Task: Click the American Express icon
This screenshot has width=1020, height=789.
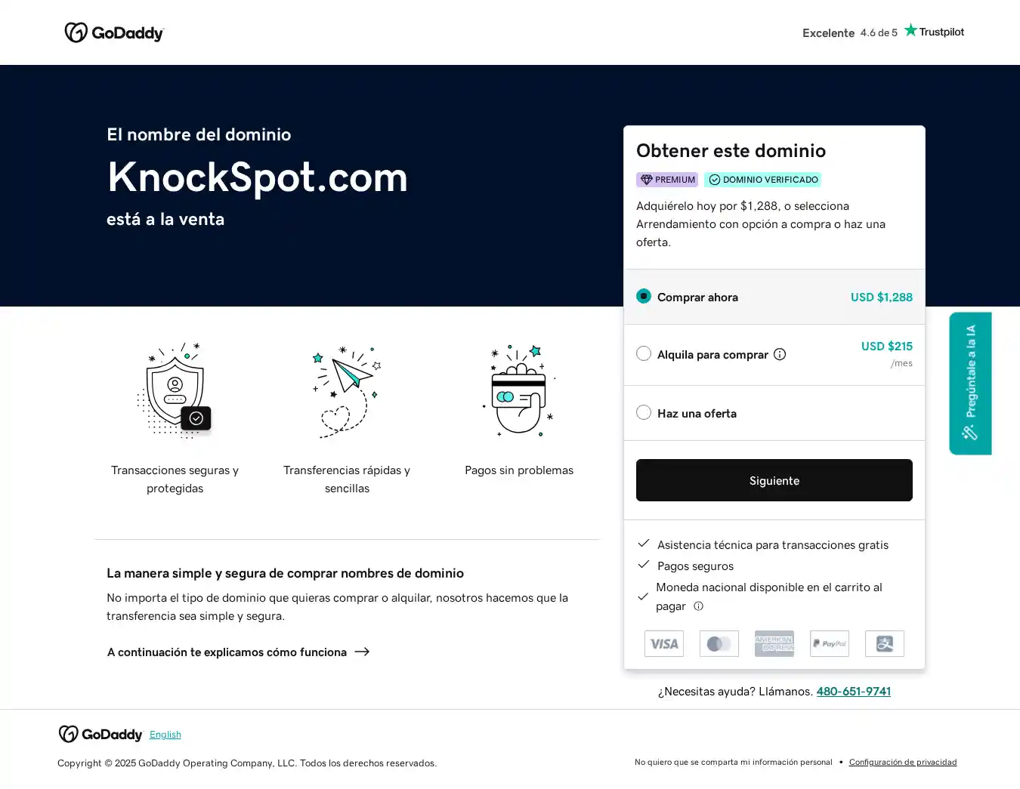Action: pos(774,643)
